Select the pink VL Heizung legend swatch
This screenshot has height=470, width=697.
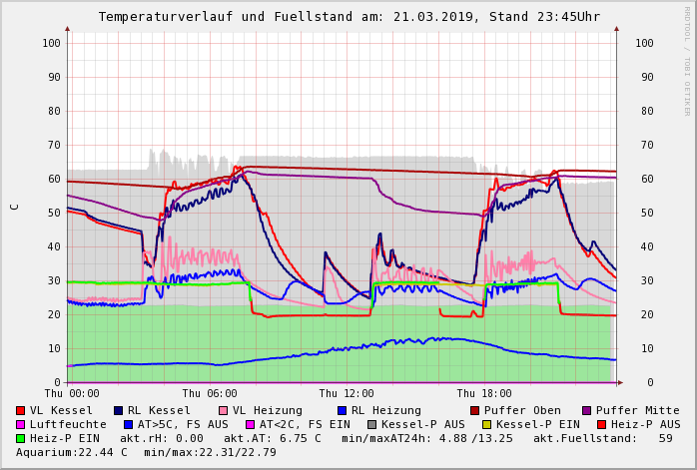[x=223, y=410]
